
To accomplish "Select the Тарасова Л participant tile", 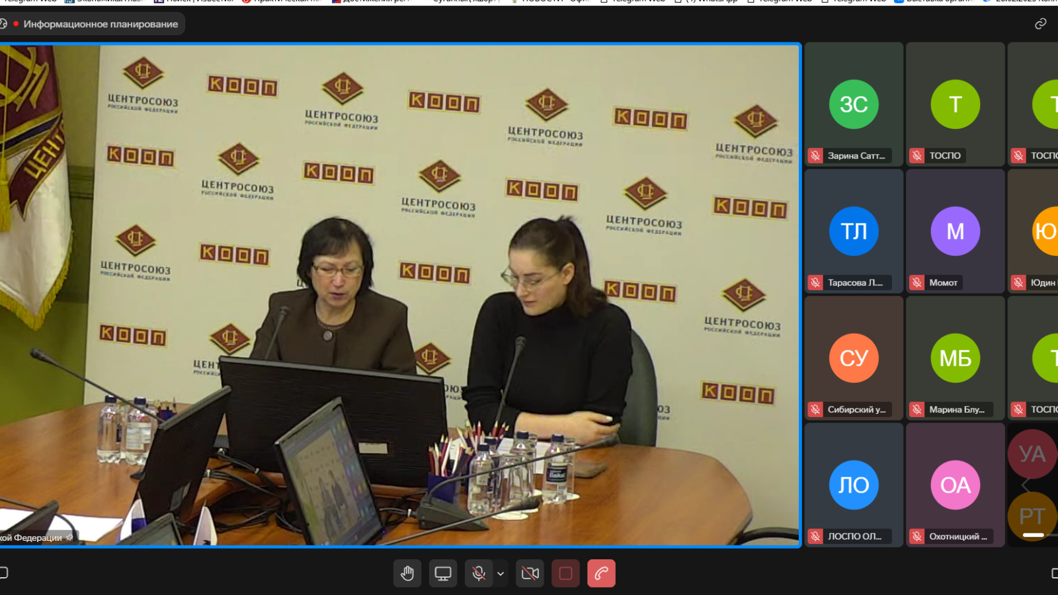I will pyautogui.click(x=854, y=231).
